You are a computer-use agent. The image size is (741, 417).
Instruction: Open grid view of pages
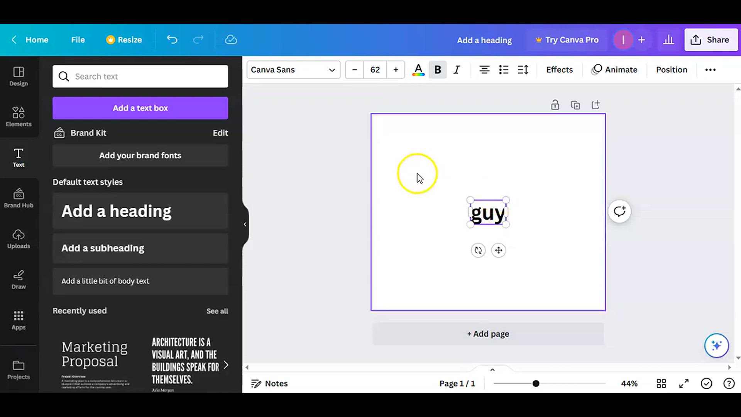coord(661,383)
